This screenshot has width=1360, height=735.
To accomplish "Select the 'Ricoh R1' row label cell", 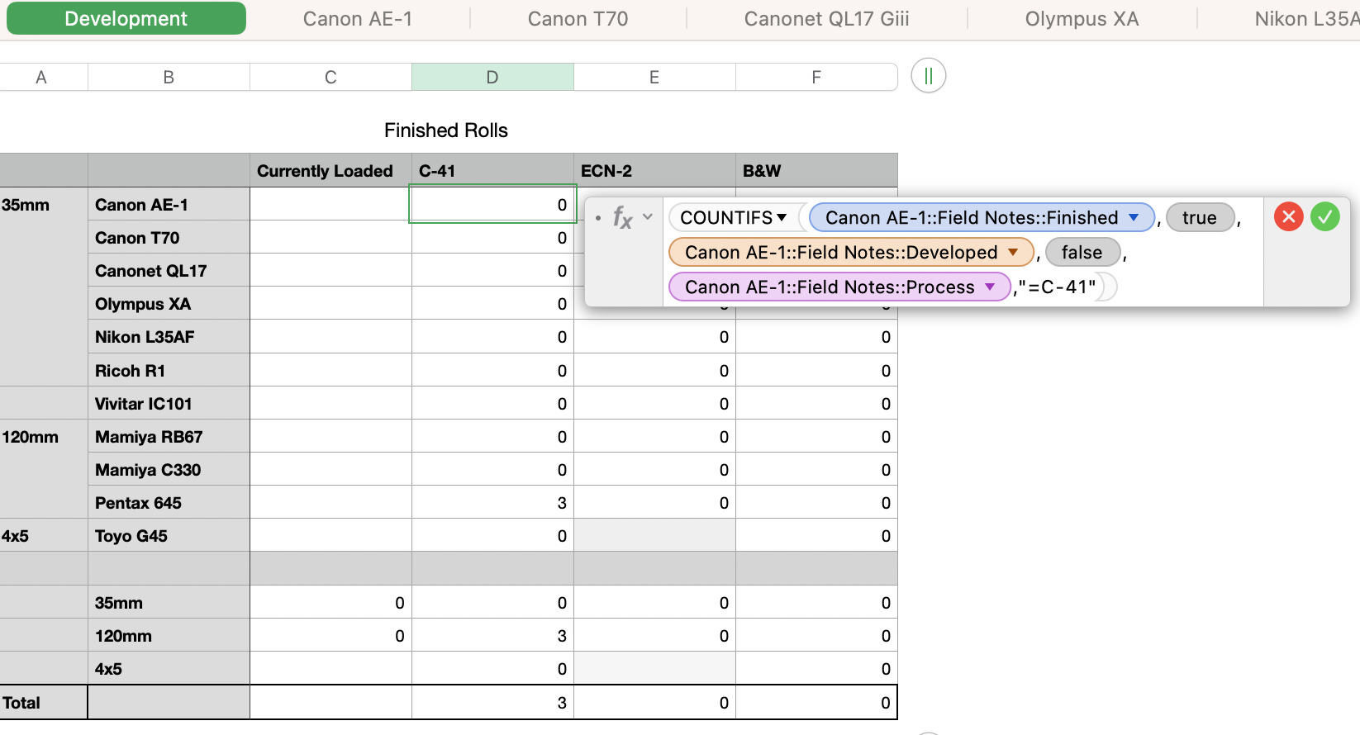I will coord(169,370).
